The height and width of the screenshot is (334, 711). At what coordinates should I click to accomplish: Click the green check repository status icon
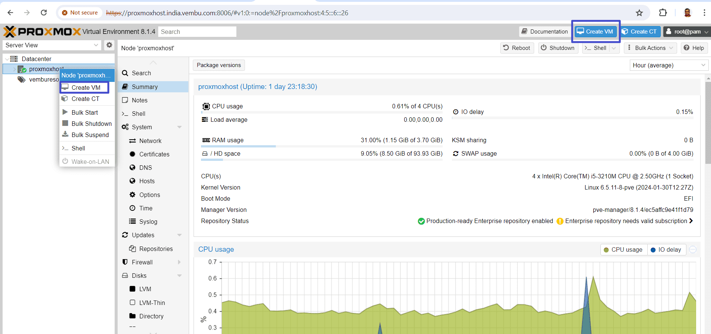pos(421,221)
